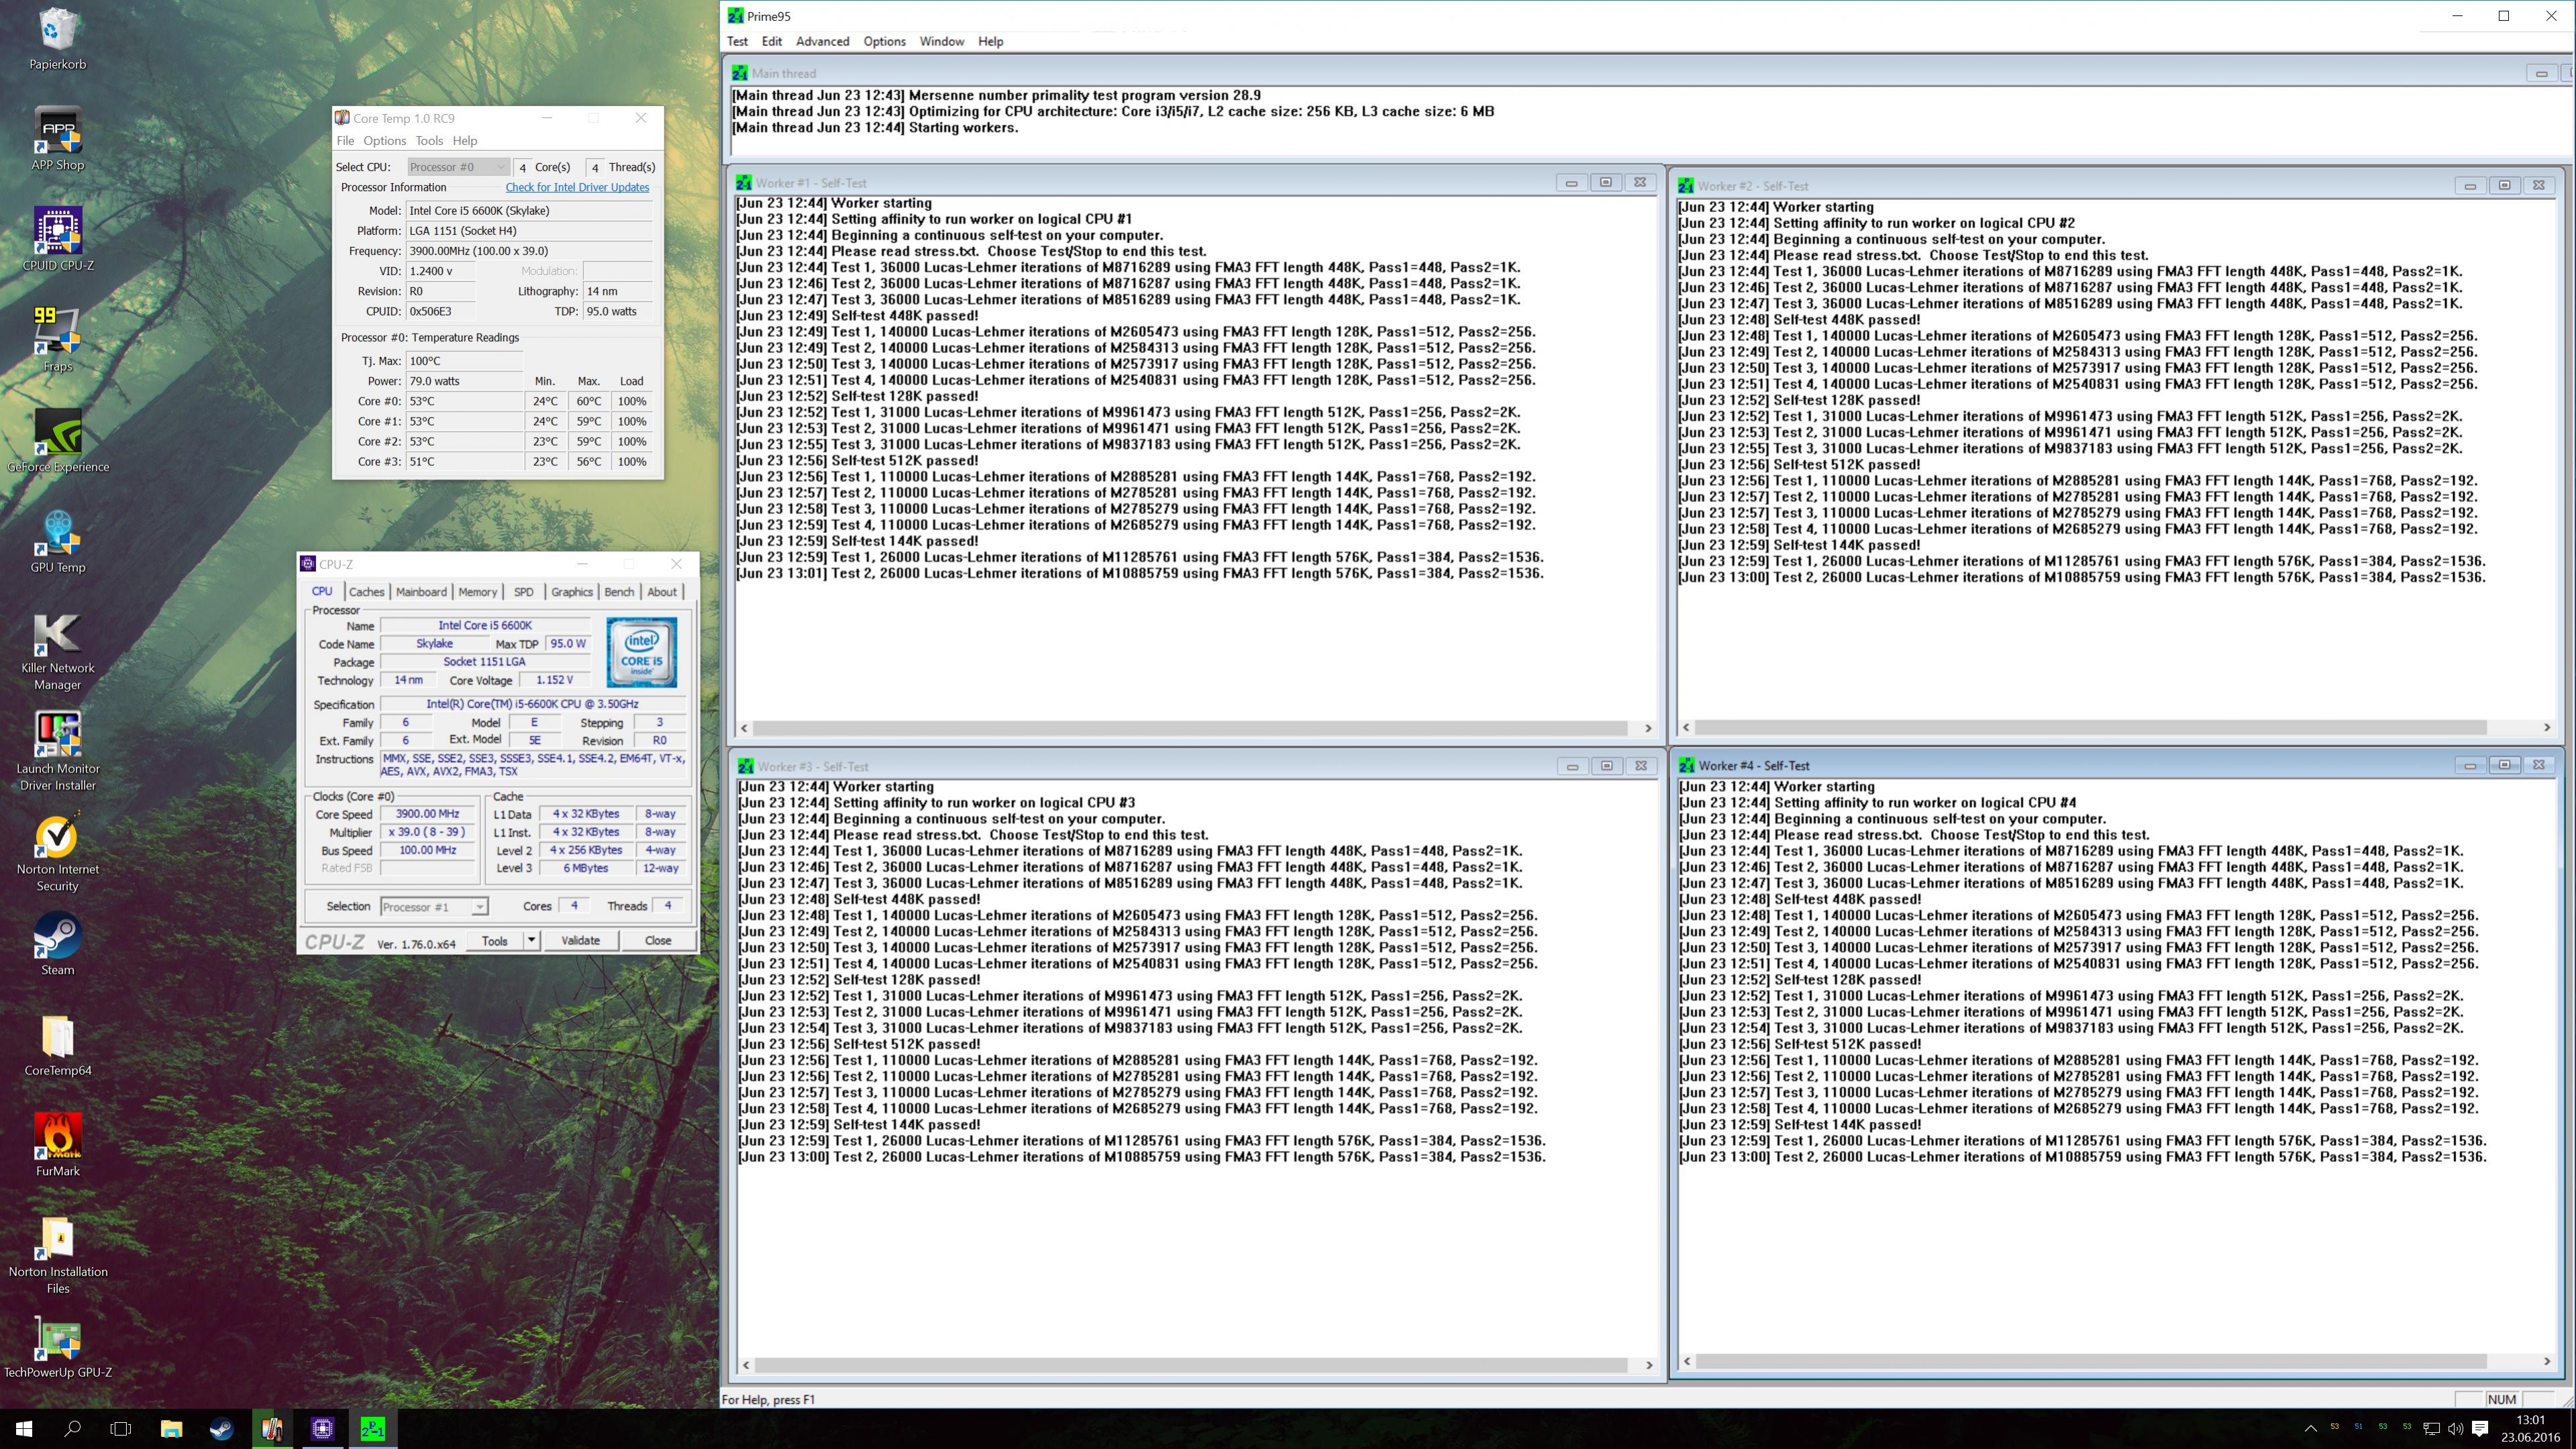Click Check for Intel Driver Updates link
Image resolution: width=2576 pixels, height=1449 pixels.
click(x=577, y=187)
